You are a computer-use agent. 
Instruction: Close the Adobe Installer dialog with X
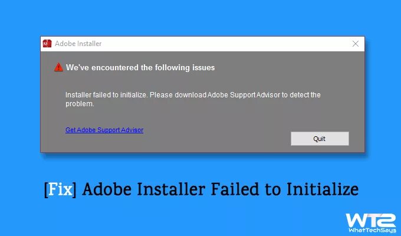coord(355,43)
